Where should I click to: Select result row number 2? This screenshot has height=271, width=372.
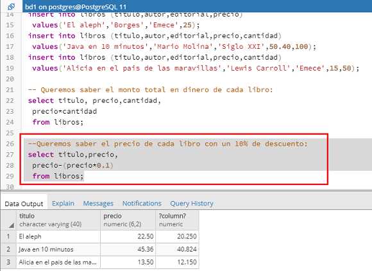click(8, 249)
